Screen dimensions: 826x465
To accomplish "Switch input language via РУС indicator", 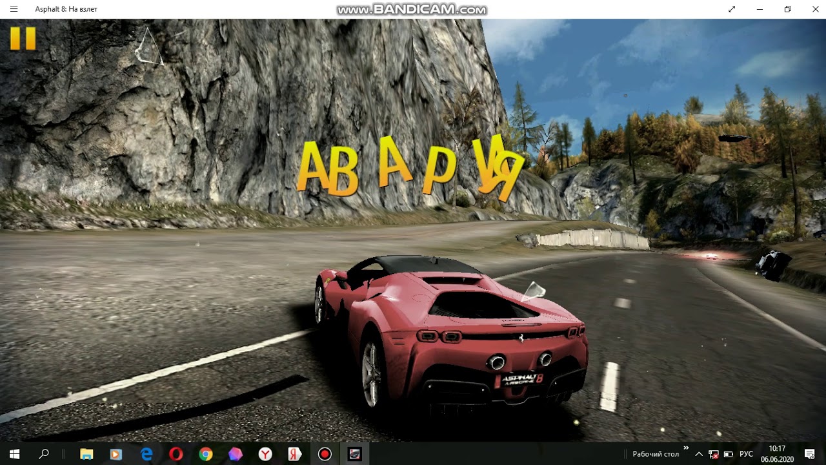I will pyautogui.click(x=747, y=454).
